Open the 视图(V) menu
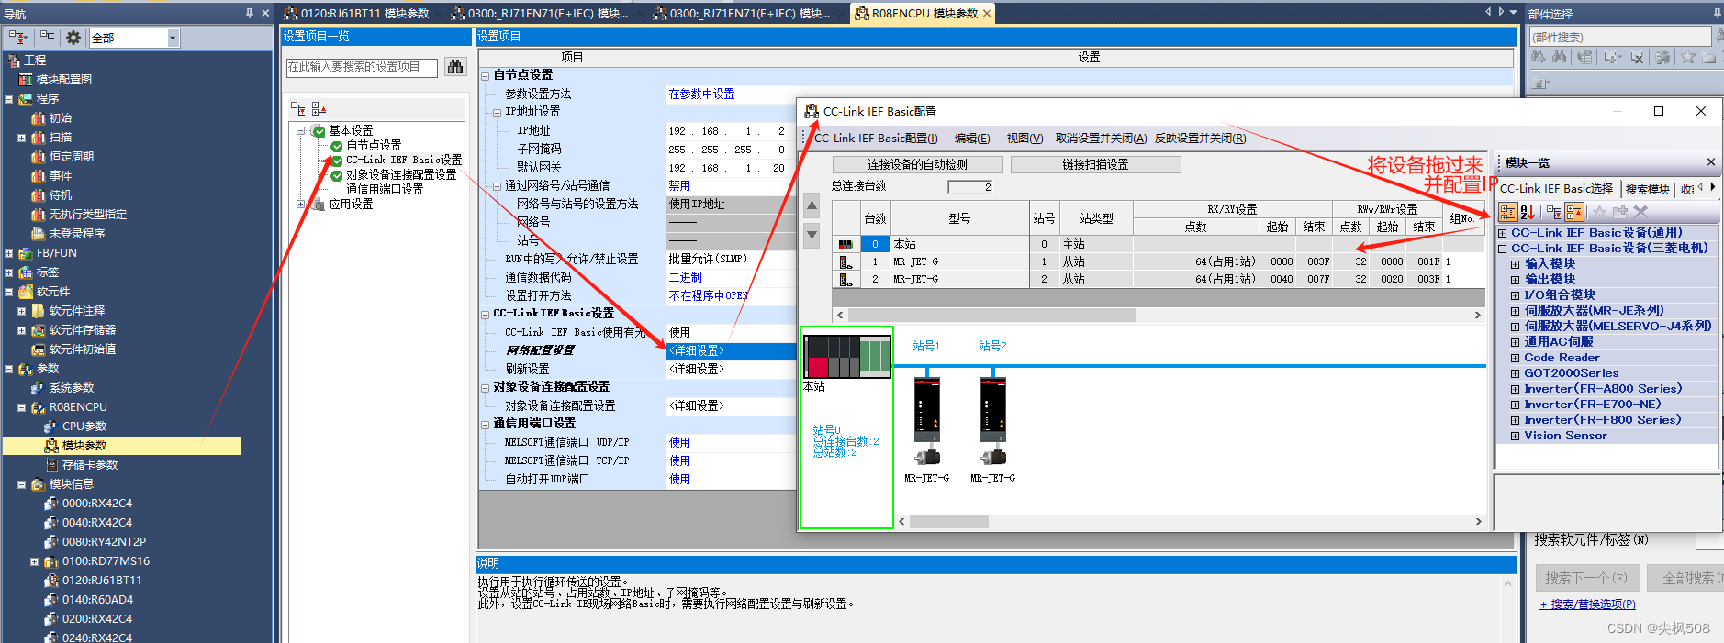The width and height of the screenshot is (1724, 643). [1024, 139]
